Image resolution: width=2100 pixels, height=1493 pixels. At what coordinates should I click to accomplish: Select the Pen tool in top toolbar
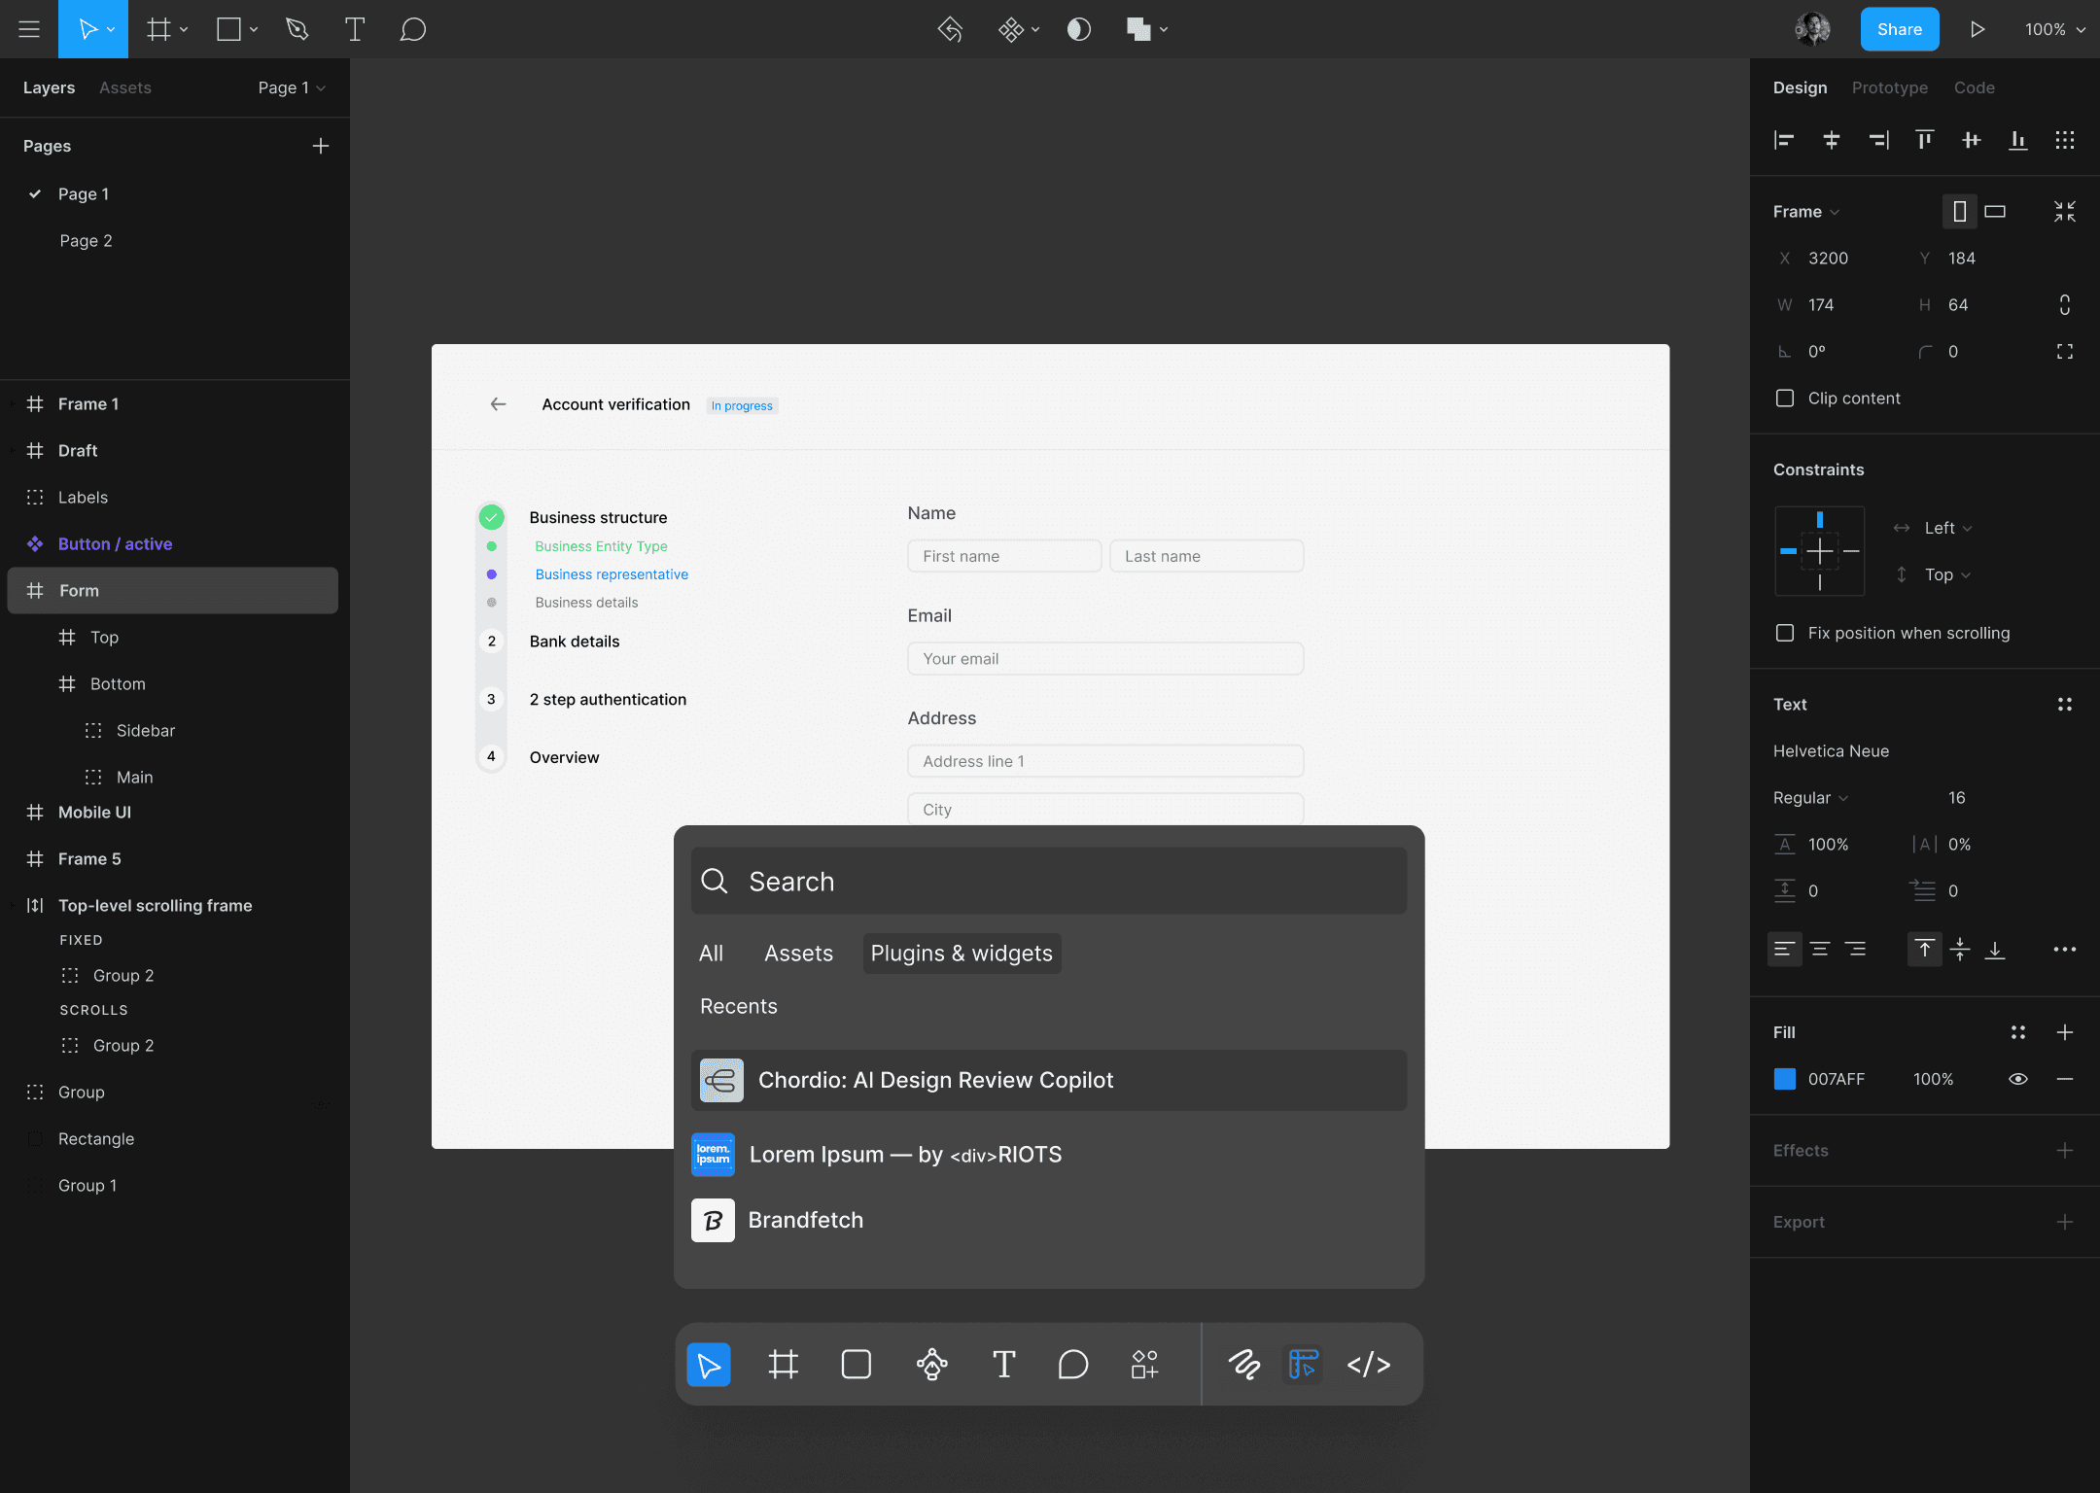[297, 29]
